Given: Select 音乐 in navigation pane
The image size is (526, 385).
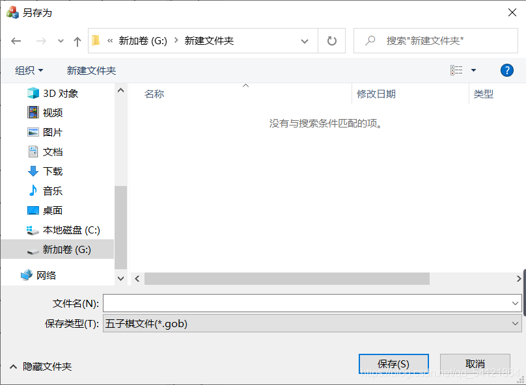Looking at the screenshot, I should pyautogui.click(x=45, y=191).
